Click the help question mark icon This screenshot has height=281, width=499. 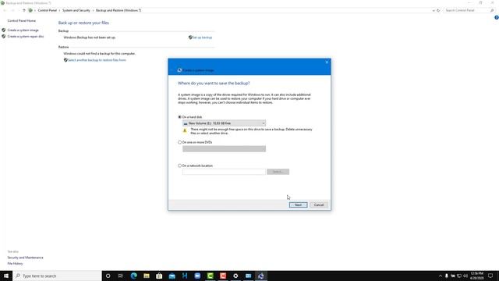pyautogui.click(x=497, y=18)
